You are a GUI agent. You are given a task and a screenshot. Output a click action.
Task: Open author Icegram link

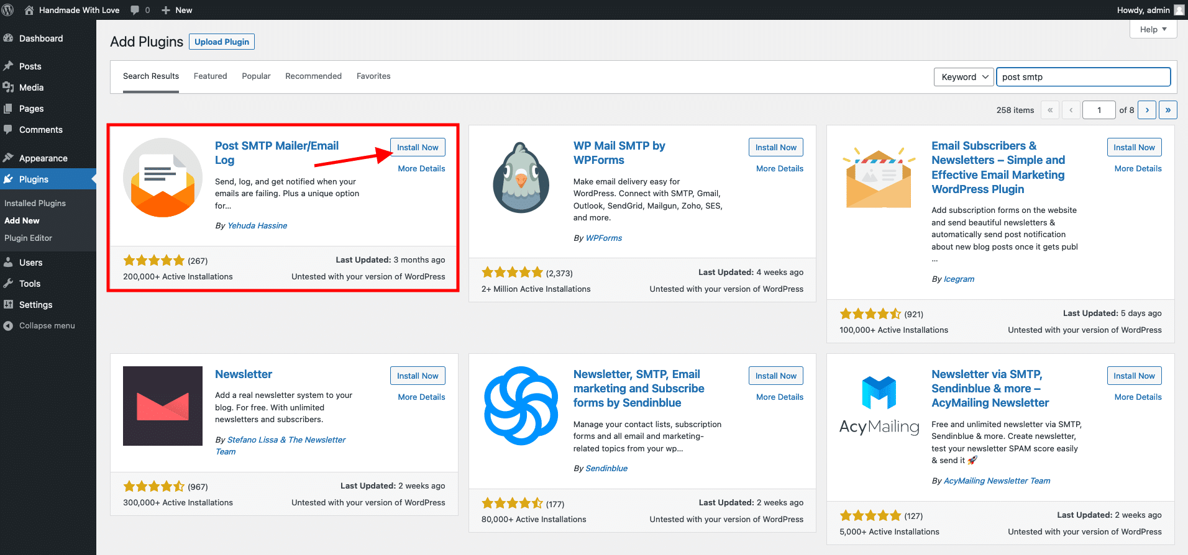959,279
